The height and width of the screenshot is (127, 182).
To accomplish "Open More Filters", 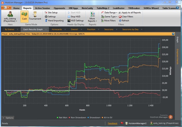I will pyautogui.click(x=108, y=21).
